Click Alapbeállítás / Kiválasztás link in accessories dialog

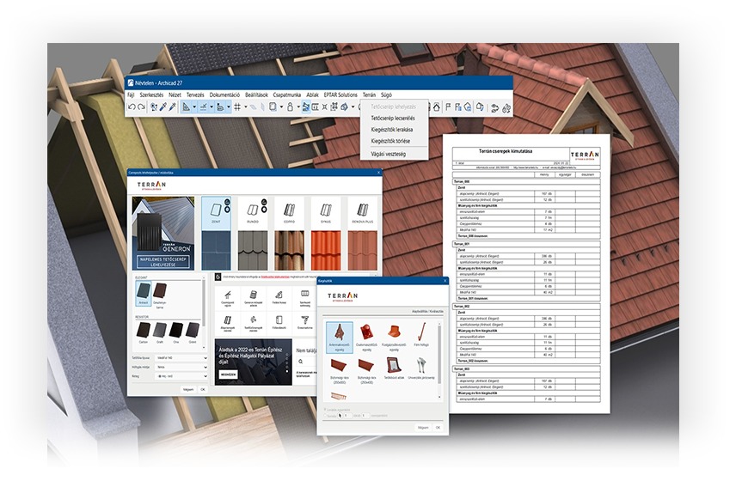427,311
